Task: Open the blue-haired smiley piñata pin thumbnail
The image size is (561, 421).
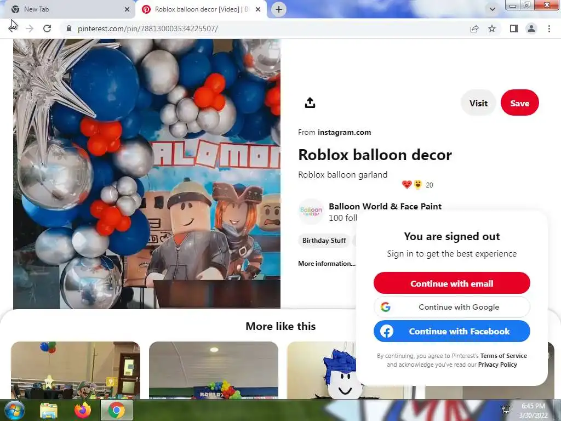Action: click(x=322, y=370)
